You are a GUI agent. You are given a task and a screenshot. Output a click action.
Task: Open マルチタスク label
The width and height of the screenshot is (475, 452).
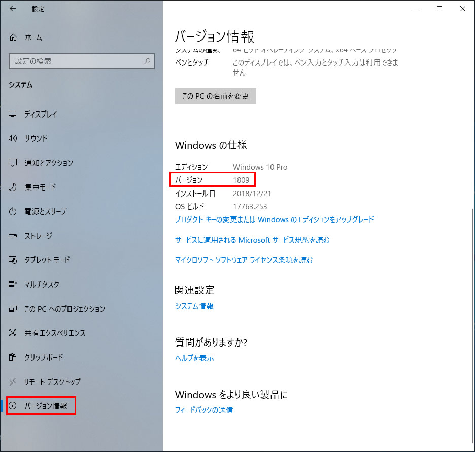coord(42,284)
